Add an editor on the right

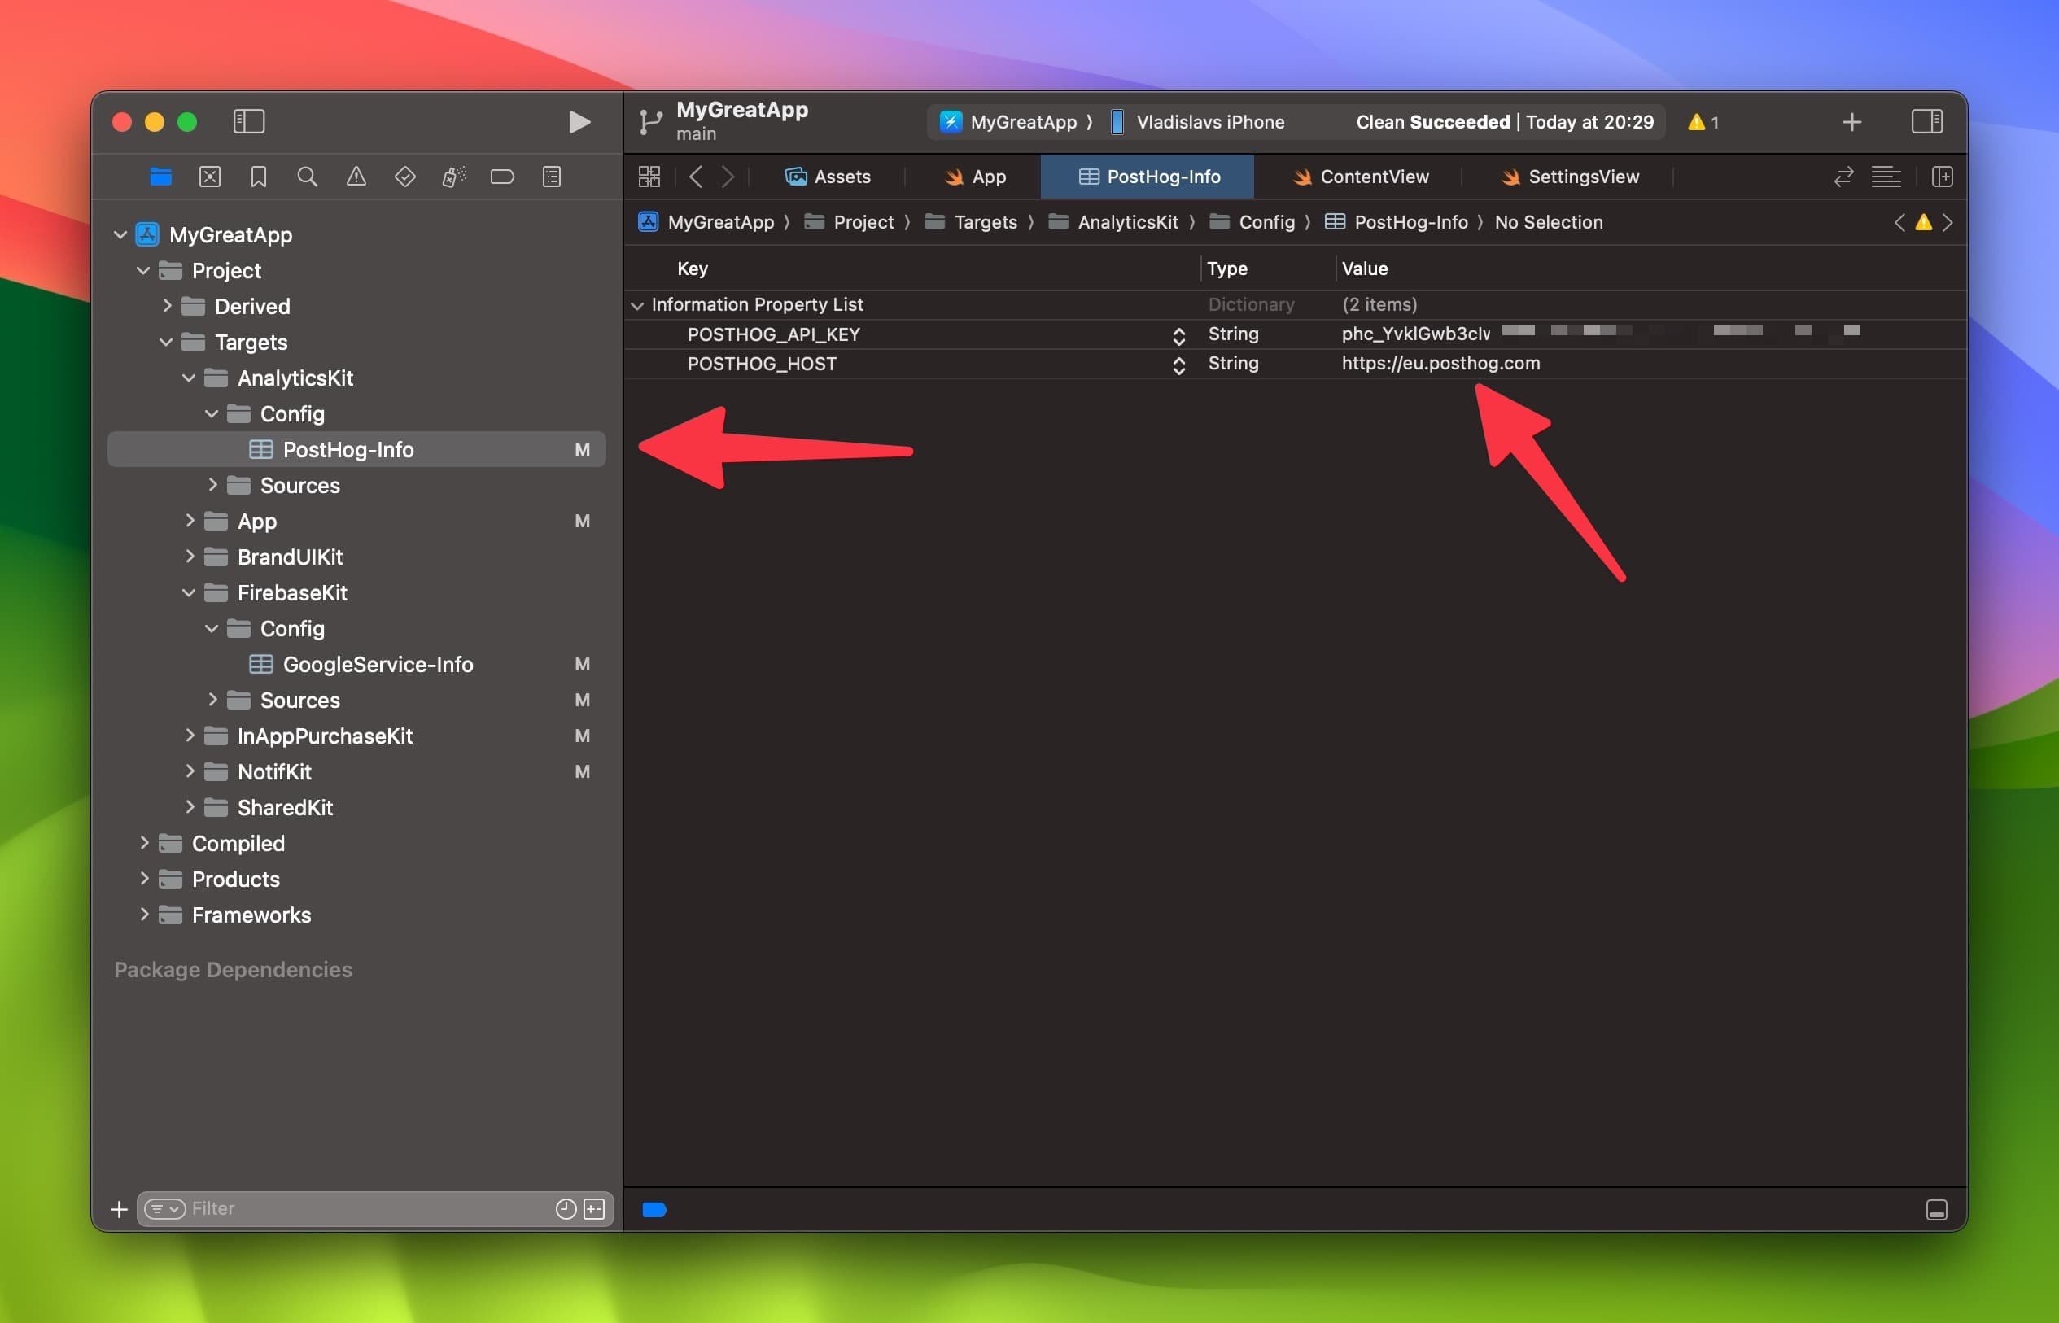tap(1942, 177)
